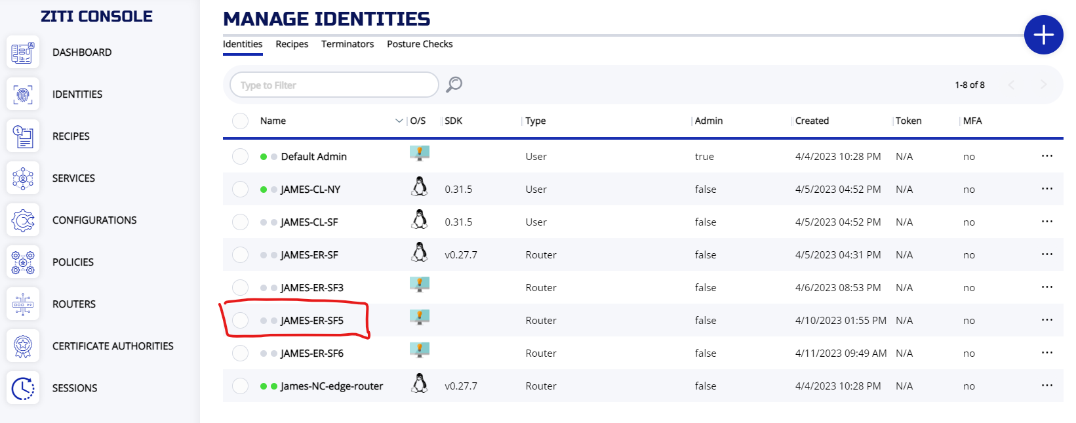Click the Type to Filter input field
Screen dimensions: 1076x423
(x=334, y=85)
